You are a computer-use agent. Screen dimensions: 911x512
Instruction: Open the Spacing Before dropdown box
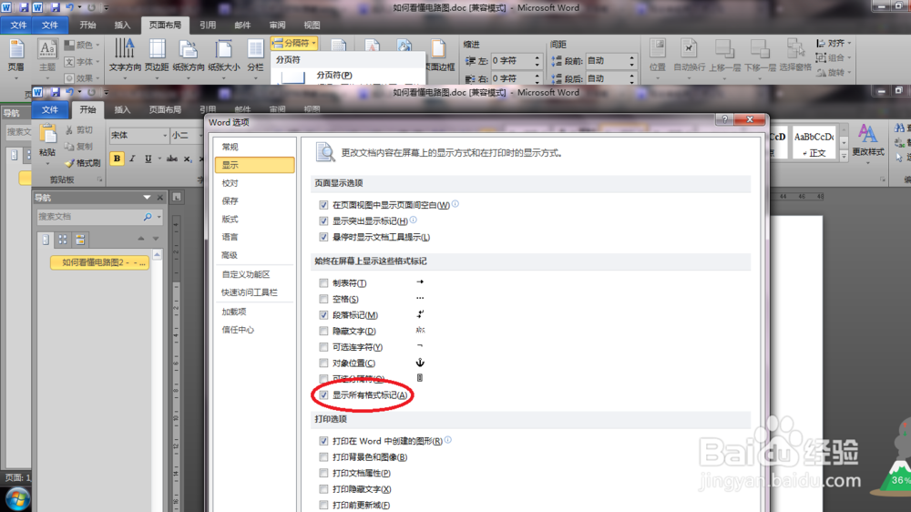(x=610, y=61)
